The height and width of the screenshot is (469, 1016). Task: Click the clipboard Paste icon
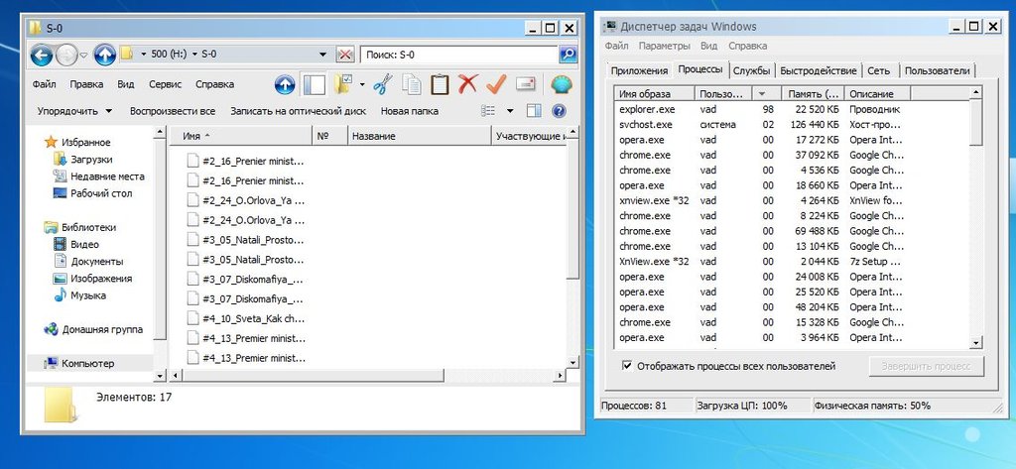[440, 85]
